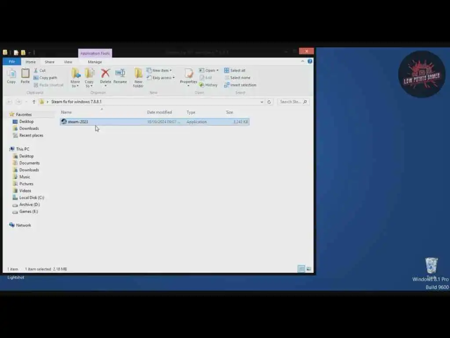Open file History

(208, 85)
